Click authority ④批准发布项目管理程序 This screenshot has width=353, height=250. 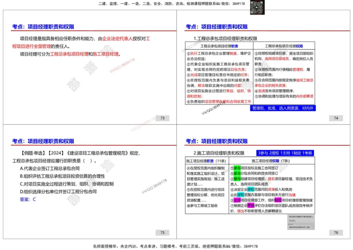point(274,91)
